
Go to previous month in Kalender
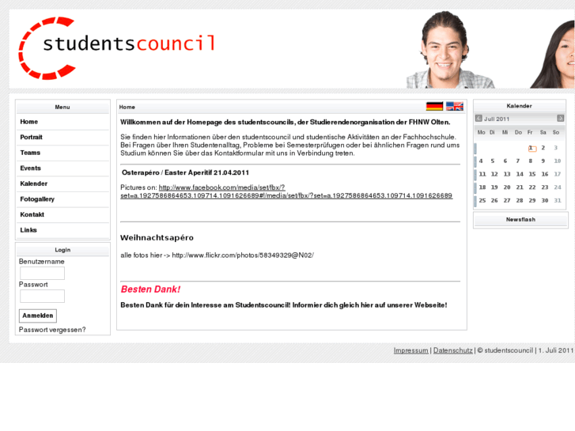tap(479, 118)
